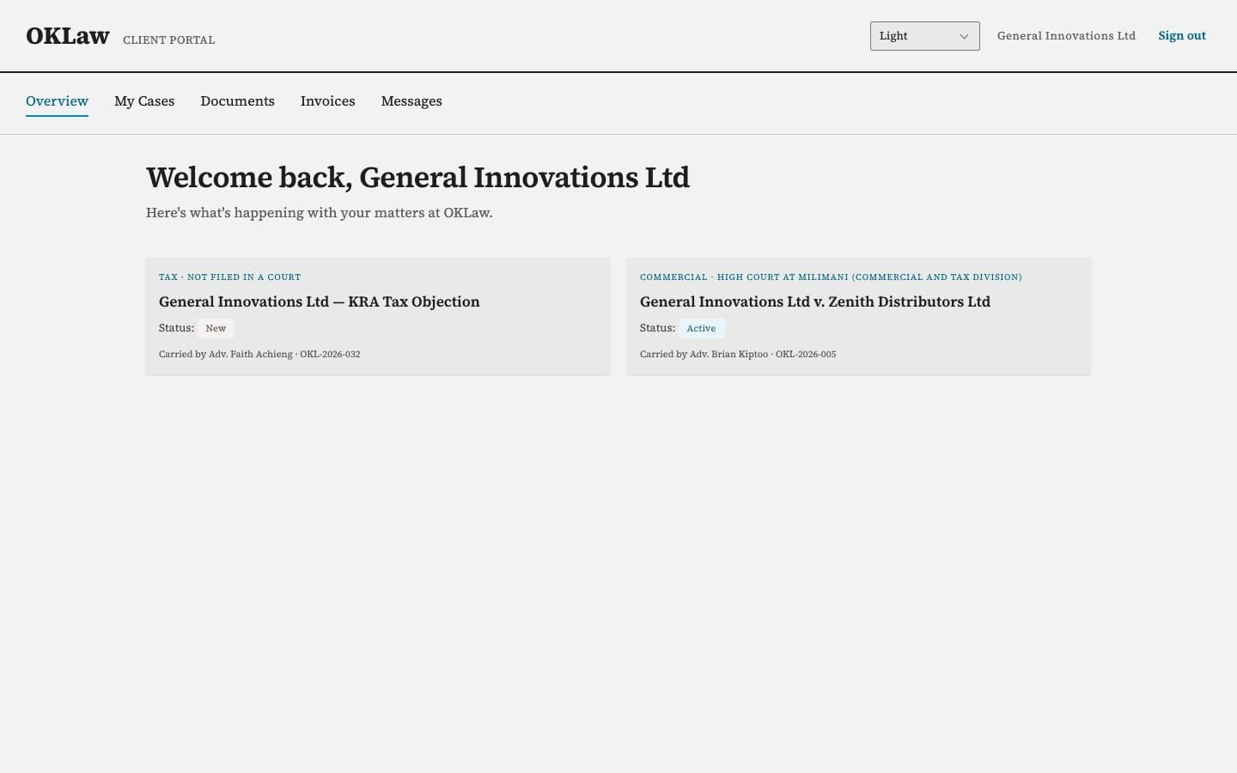Click the Active status badge

(701, 328)
